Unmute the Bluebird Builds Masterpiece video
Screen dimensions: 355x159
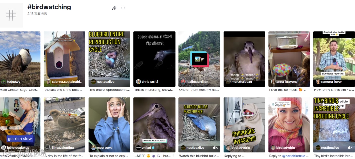pos(215,148)
